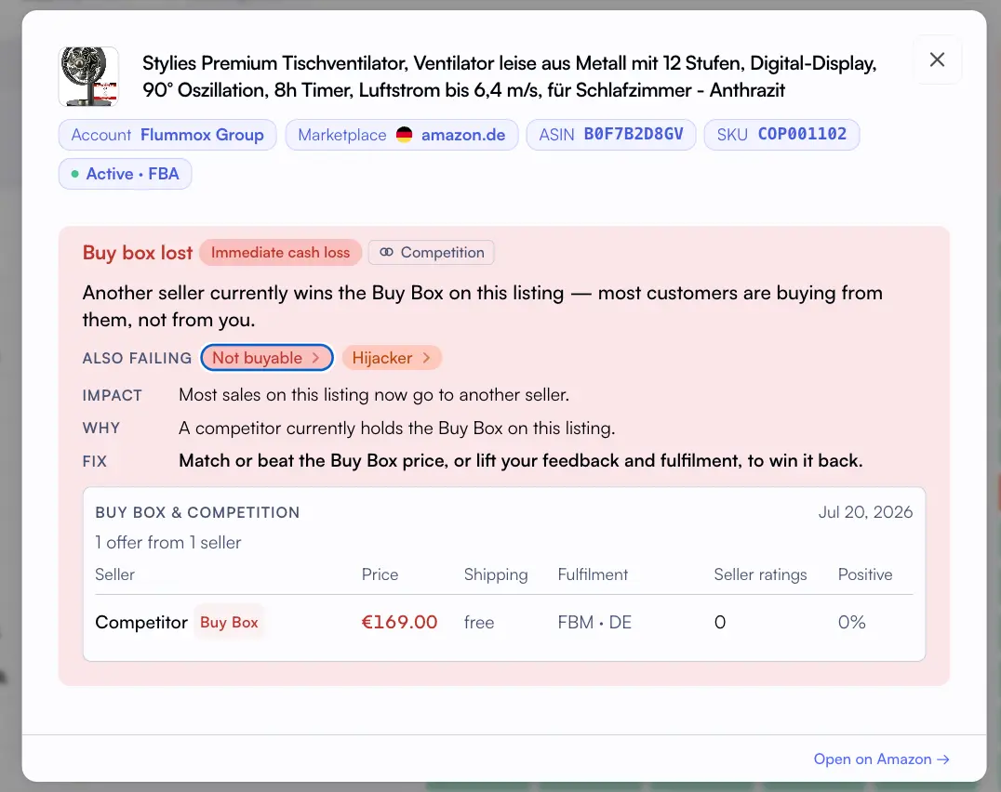The width and height of the screenshot is (1001, 792).
Task: Click the Active · FBA status badge
Action: point(125,174)
